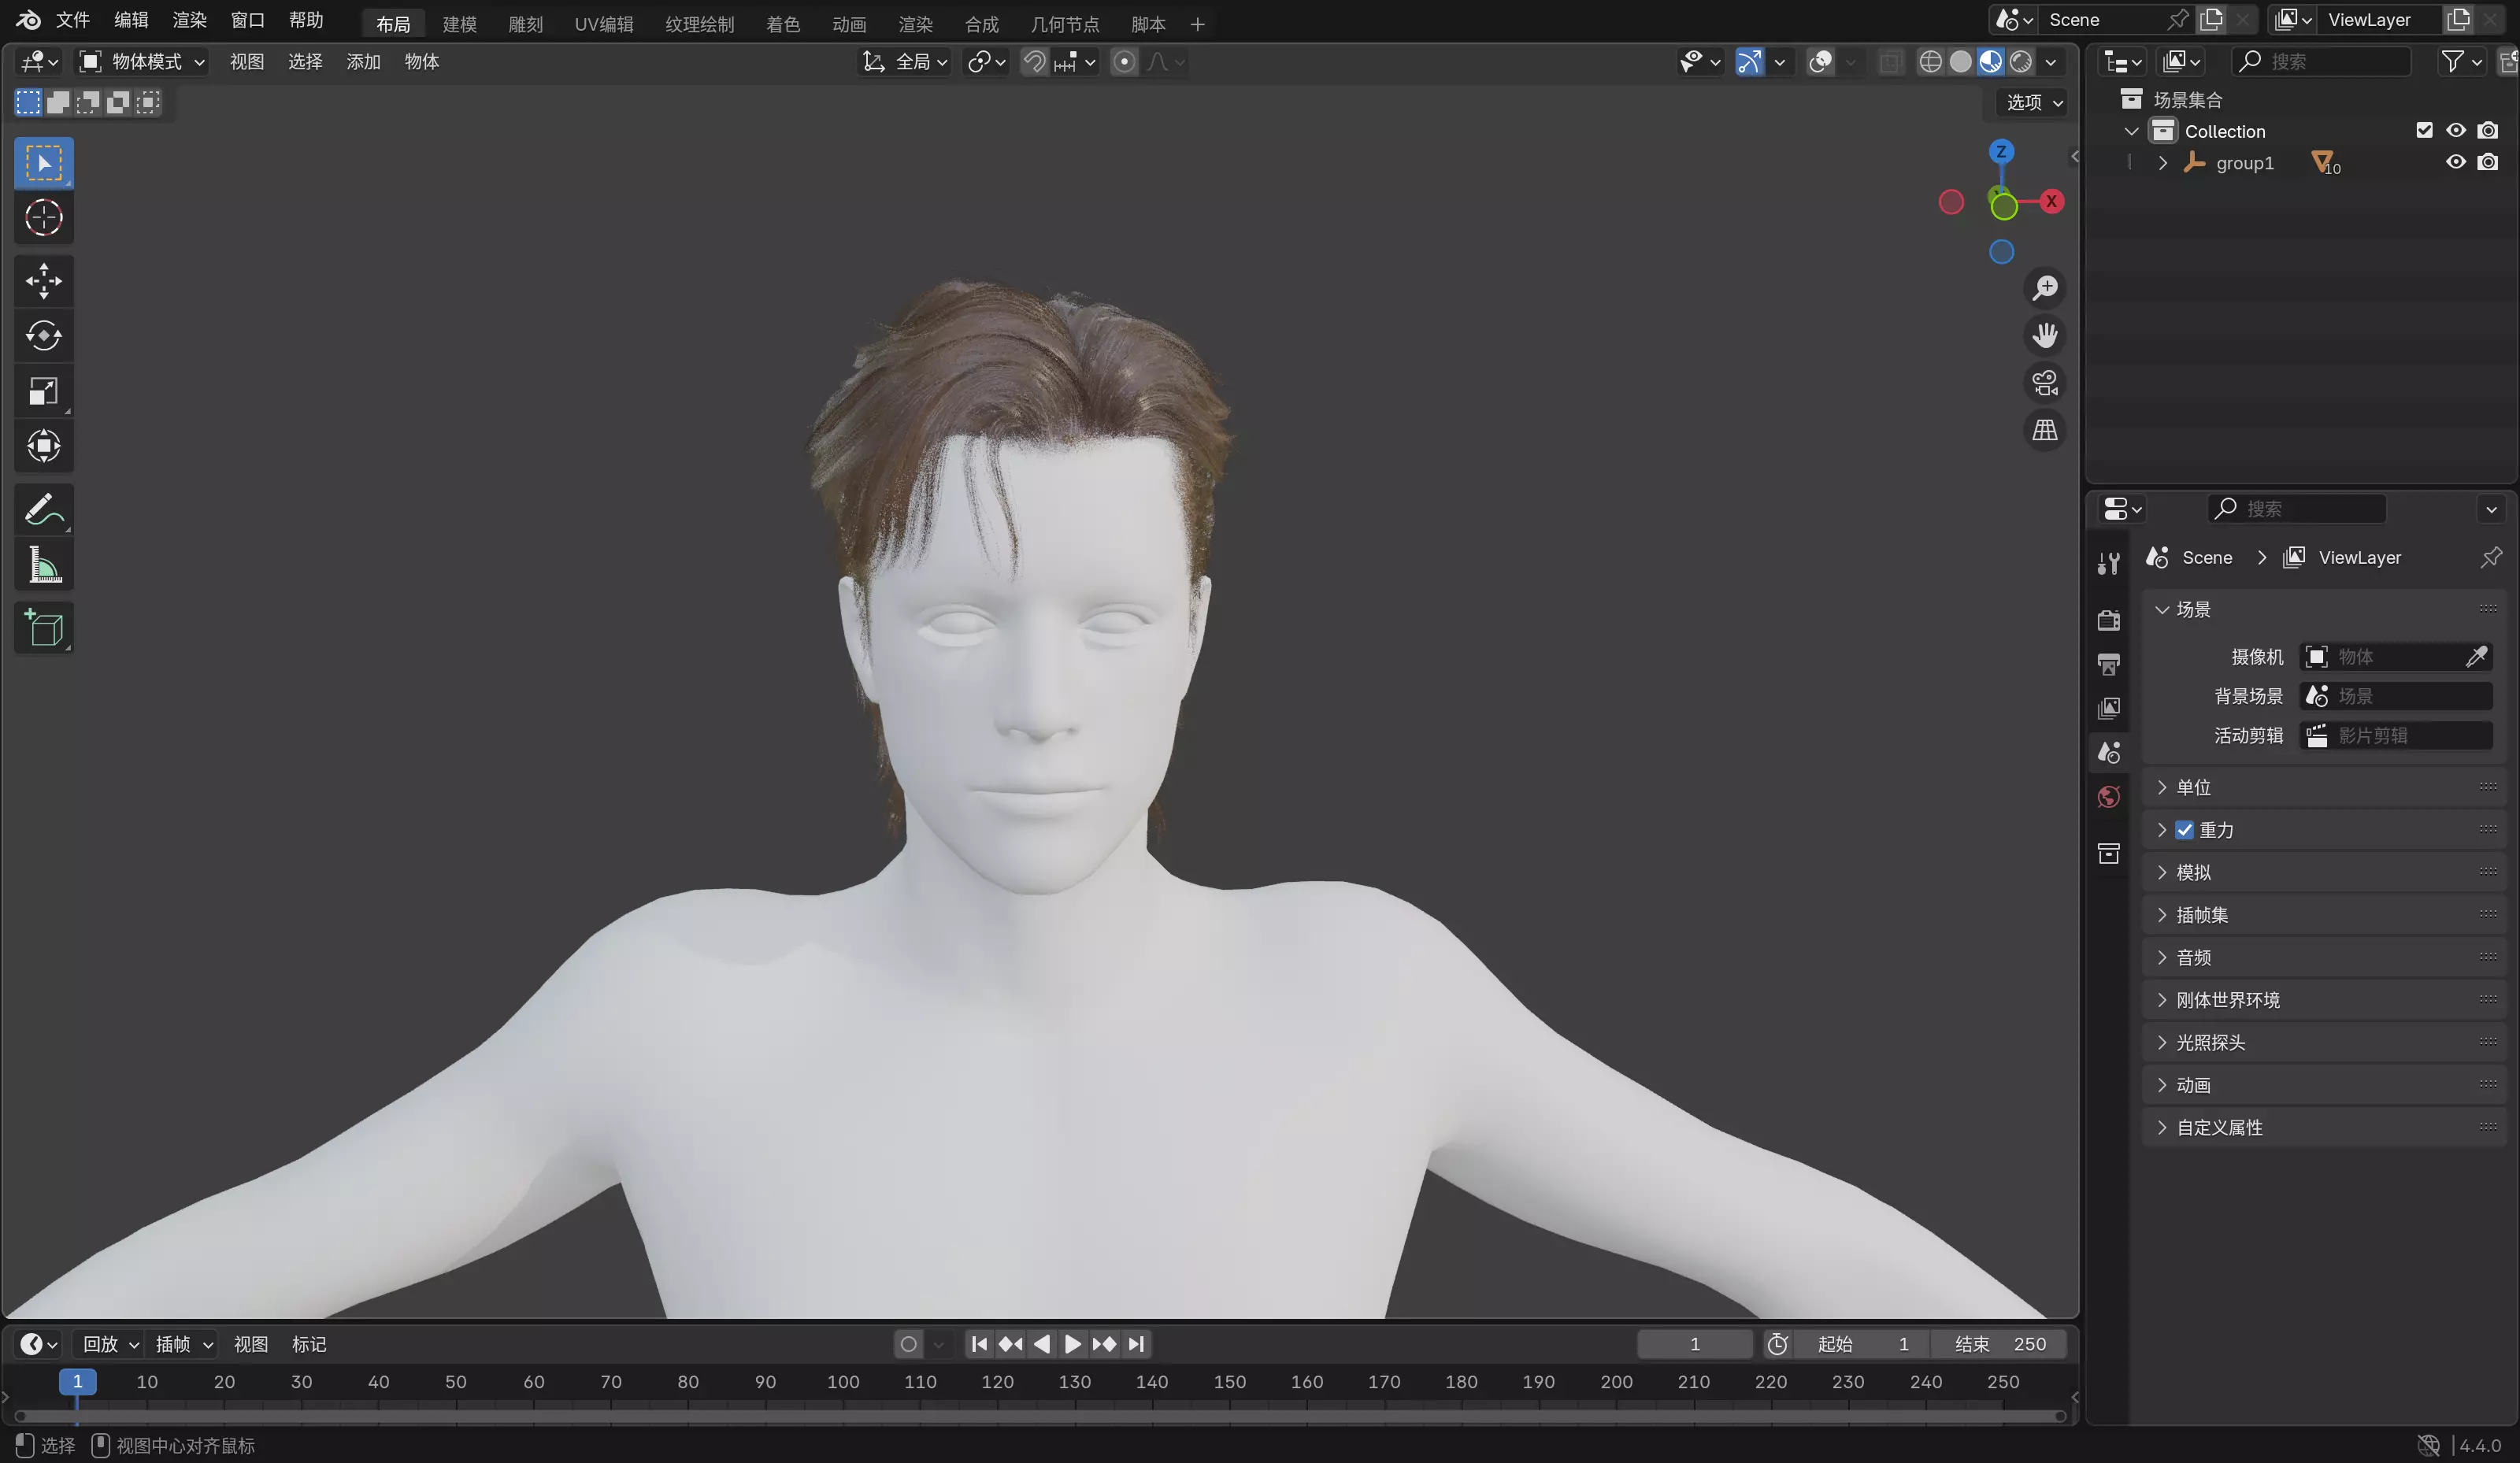Switch to the UV Editing workspace tab
This screenshot has height=1463, width=2520.
603,24
